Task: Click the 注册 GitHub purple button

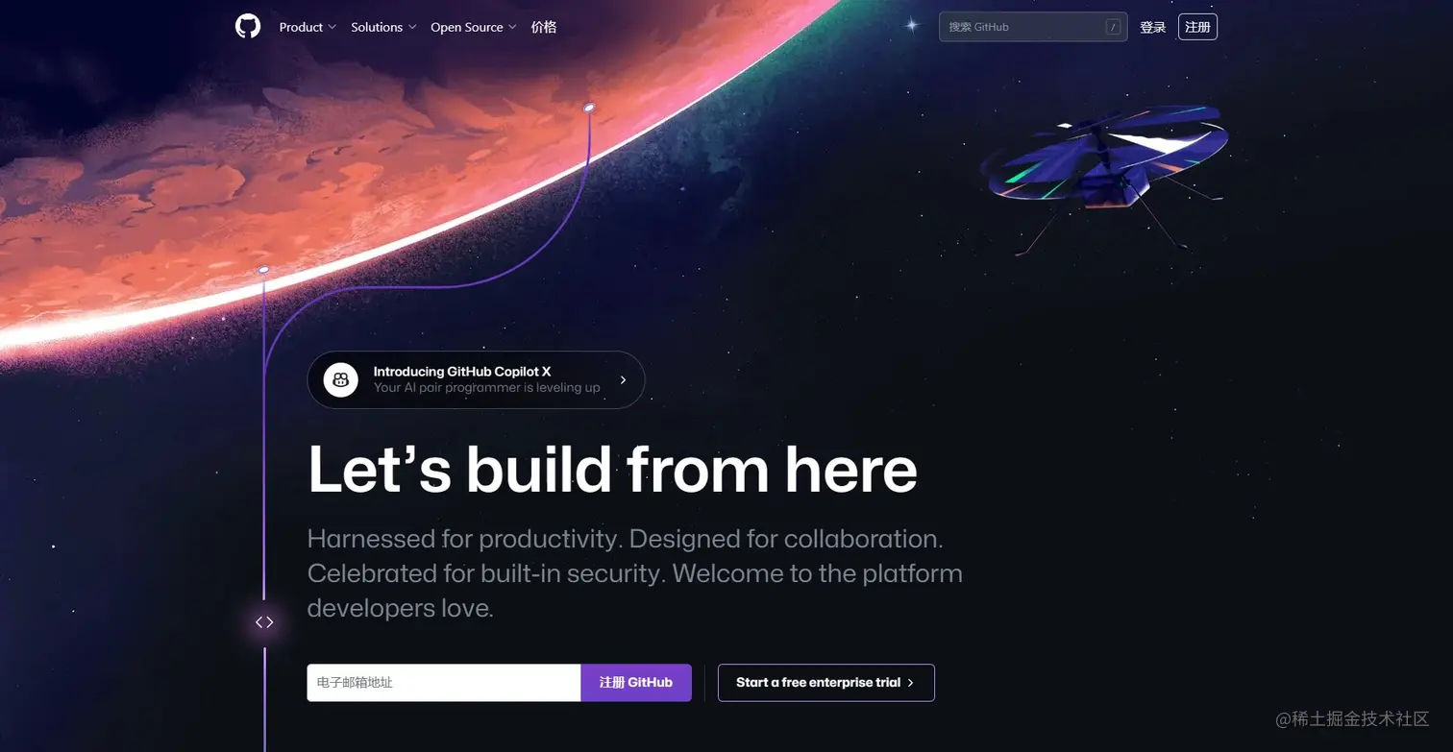Action: (636, 683)
